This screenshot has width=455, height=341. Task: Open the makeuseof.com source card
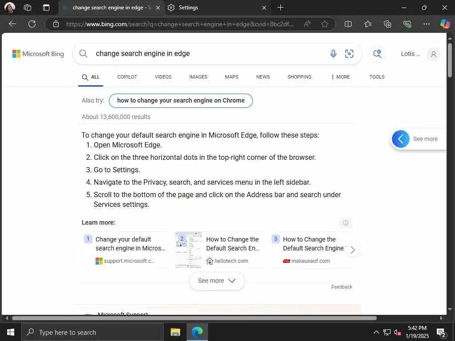(x=313, y=250)
